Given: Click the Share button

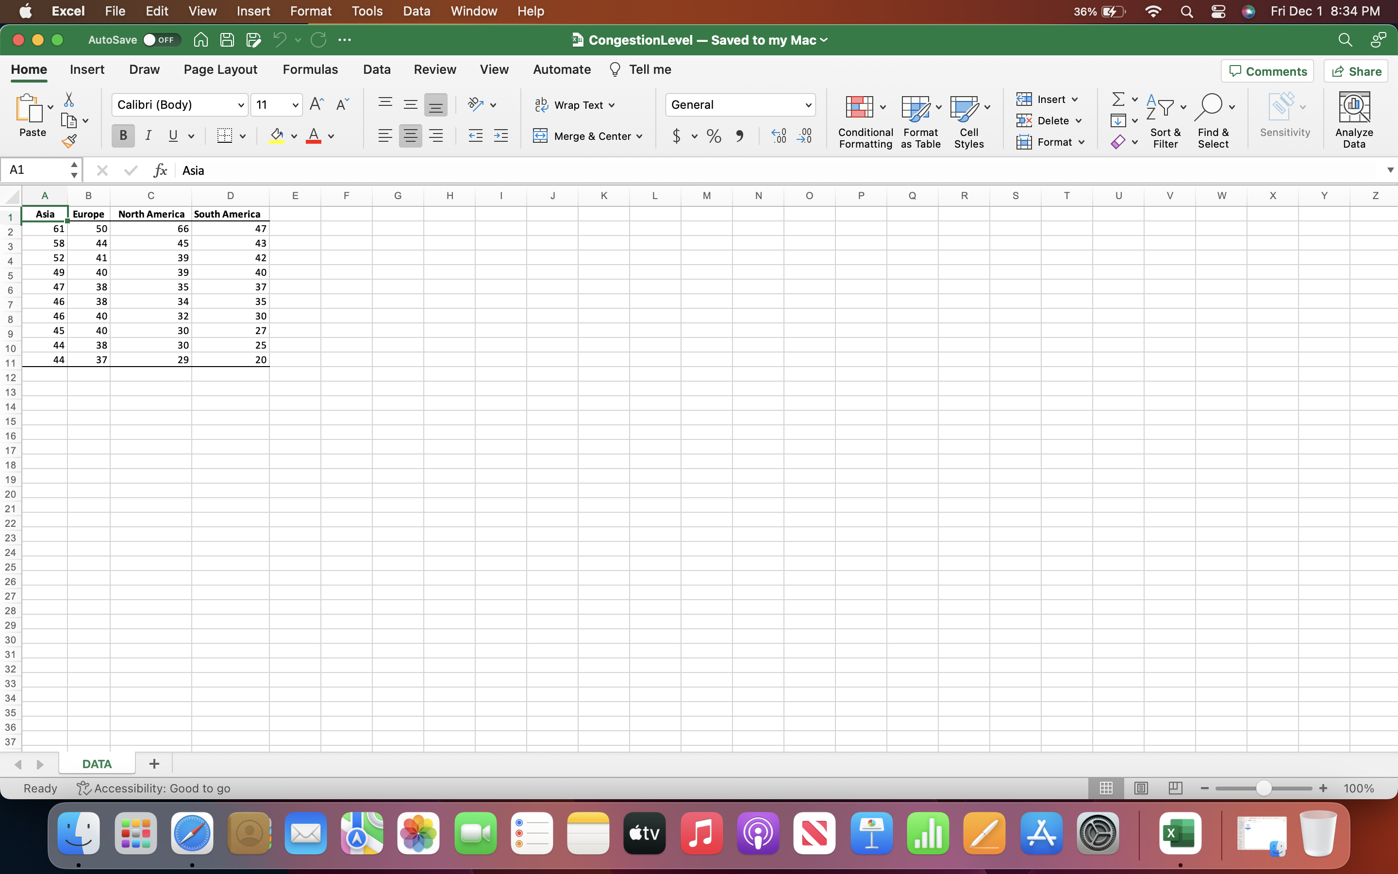Looking at the screenshot, I should pos(1356,71).
